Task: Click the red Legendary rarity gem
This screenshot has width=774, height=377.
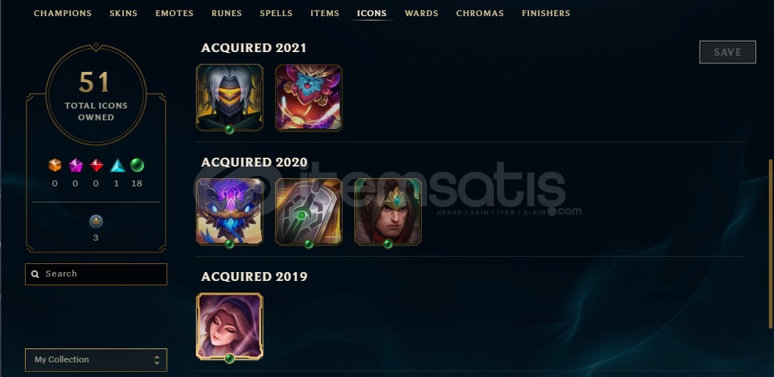Action: 96,165
